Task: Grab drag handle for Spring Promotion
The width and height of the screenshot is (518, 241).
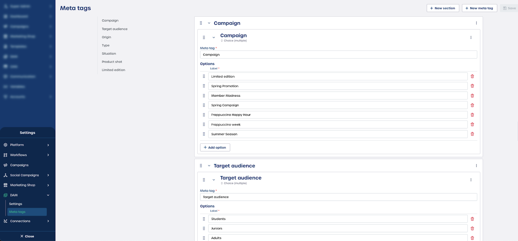Action: tap(204, 86)
